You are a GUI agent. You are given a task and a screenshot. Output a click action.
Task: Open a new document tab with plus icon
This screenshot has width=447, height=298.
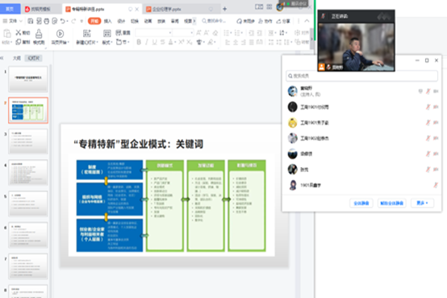pos(224,9)
